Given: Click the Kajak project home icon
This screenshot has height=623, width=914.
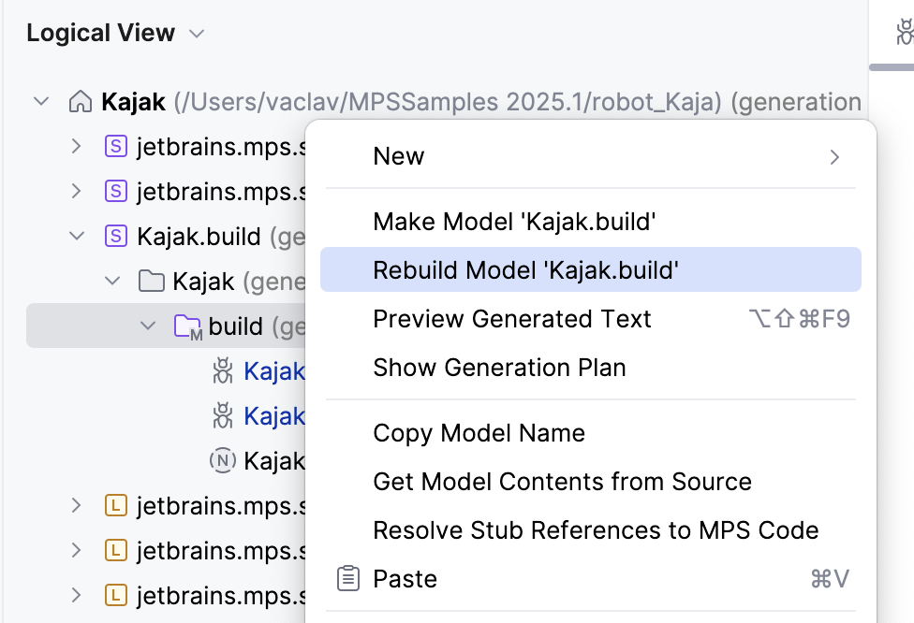Looking at the screenshot, I should [x=81, y=102].
